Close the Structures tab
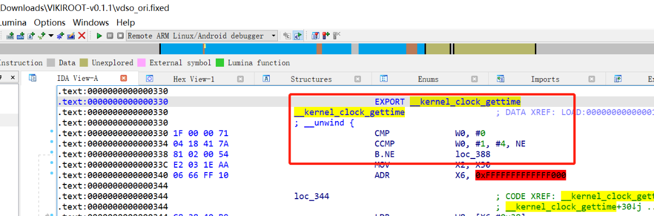 pyautogui.click(x=358, y=79)
